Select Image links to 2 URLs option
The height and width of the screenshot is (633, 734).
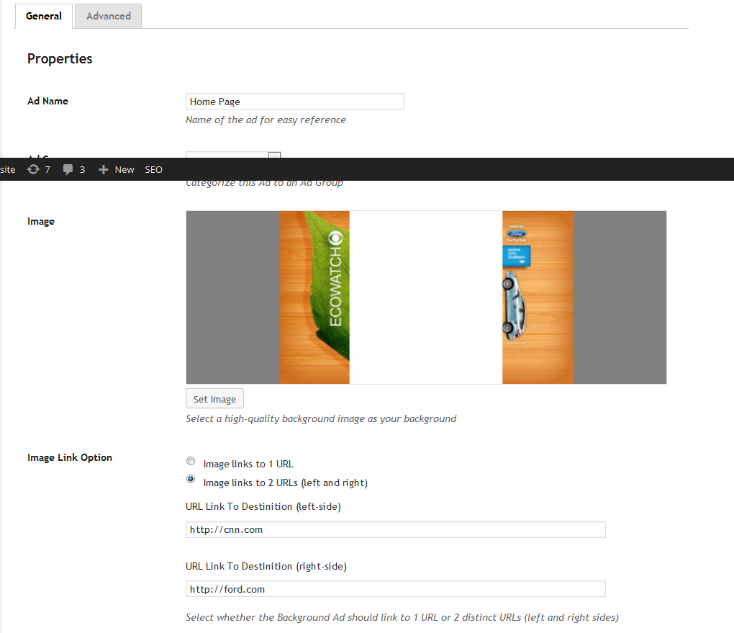(191, 479)
